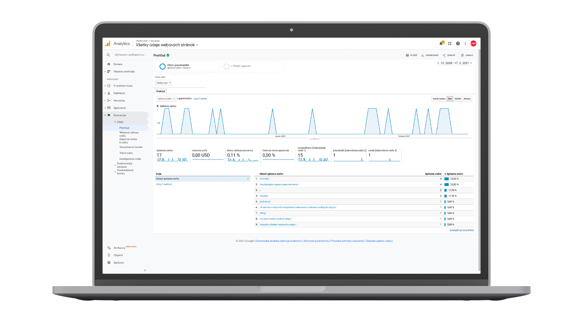
Task: Select the Prehľad tab above the chart
Action: tap(161, 91)
